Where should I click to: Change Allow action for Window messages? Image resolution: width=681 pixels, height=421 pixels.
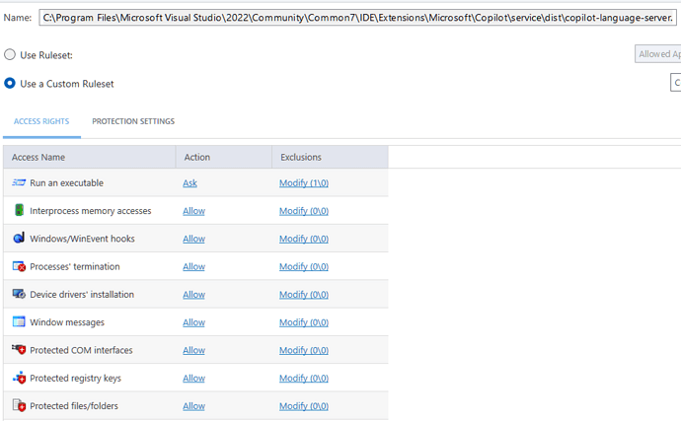[193, 322]
